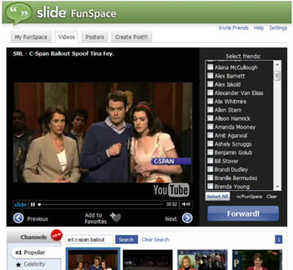293x270 pixels.
Task: Click the Clear Search link
Action: pos(155,240)
